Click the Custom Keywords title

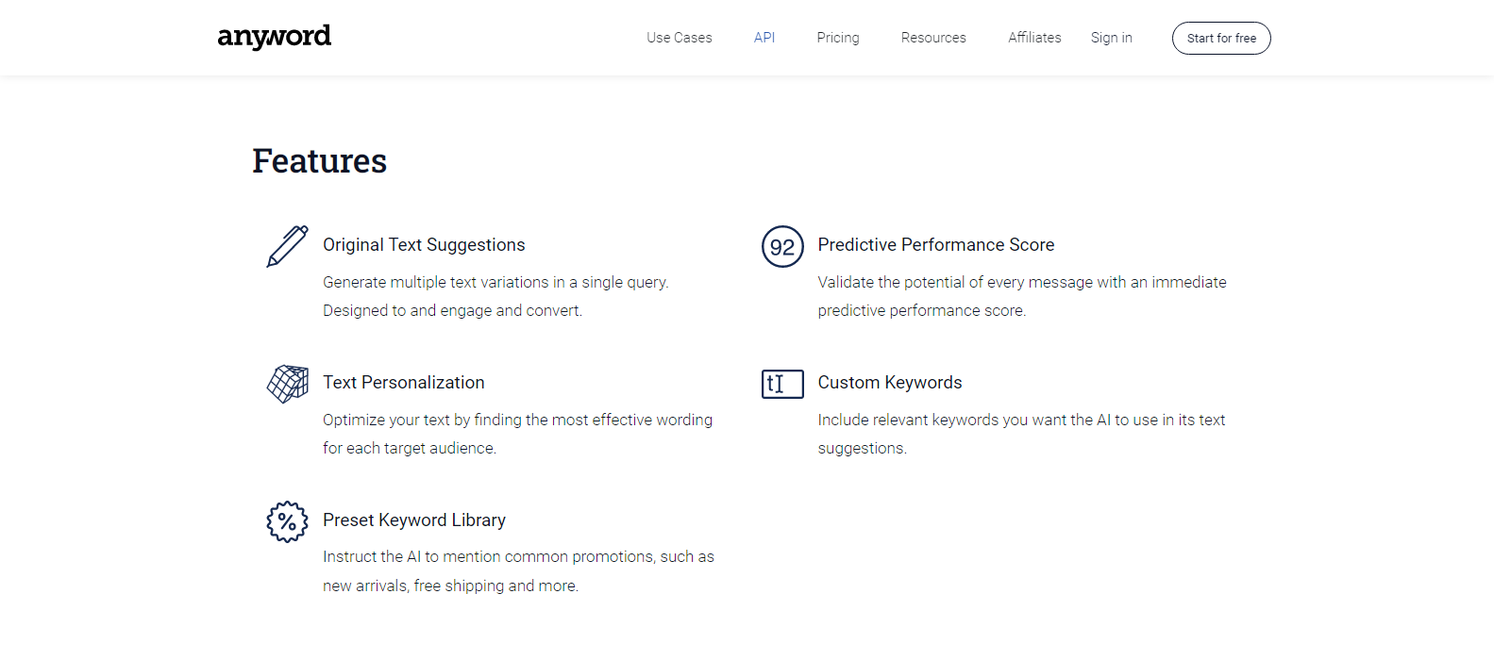point(890,382)
